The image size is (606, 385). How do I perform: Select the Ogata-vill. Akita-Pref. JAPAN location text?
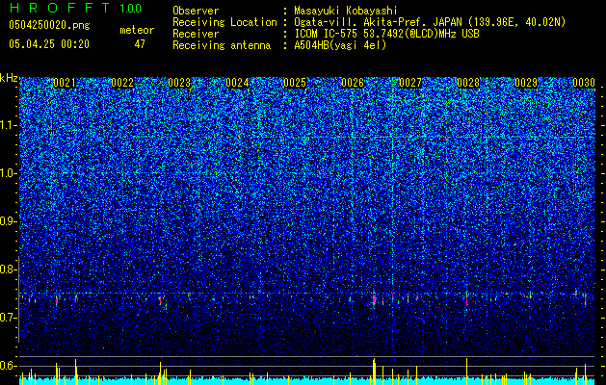tap(430, 22)
